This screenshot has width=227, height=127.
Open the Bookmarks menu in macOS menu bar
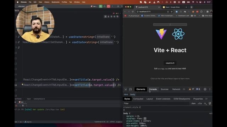point(55,2)
